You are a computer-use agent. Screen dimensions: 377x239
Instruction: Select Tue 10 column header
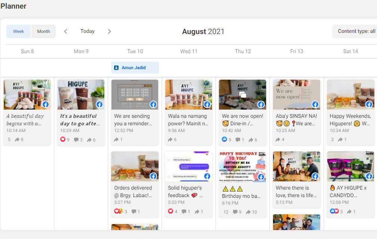[135, 51]
